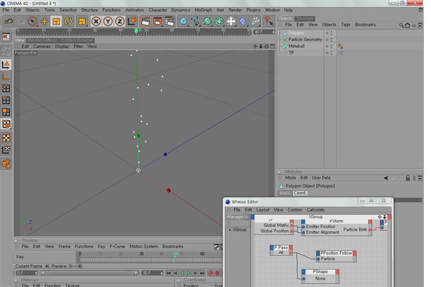Viewport: 431px width, 287px height.
Task: Click the Scale tool icon
Action: click(x=56, y=21)
